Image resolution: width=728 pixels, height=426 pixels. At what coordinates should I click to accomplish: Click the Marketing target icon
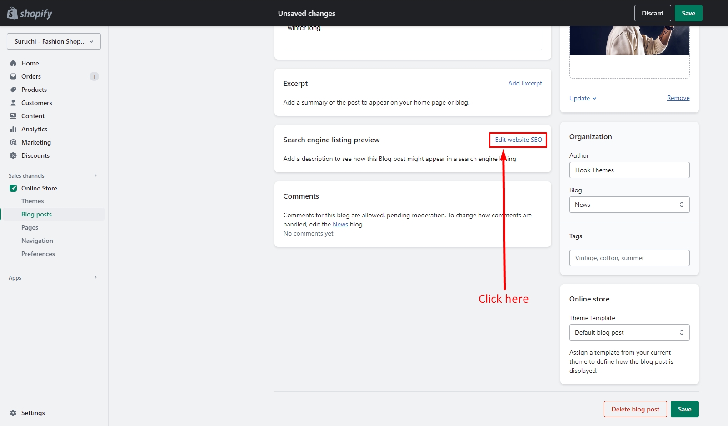coord(13,142)
